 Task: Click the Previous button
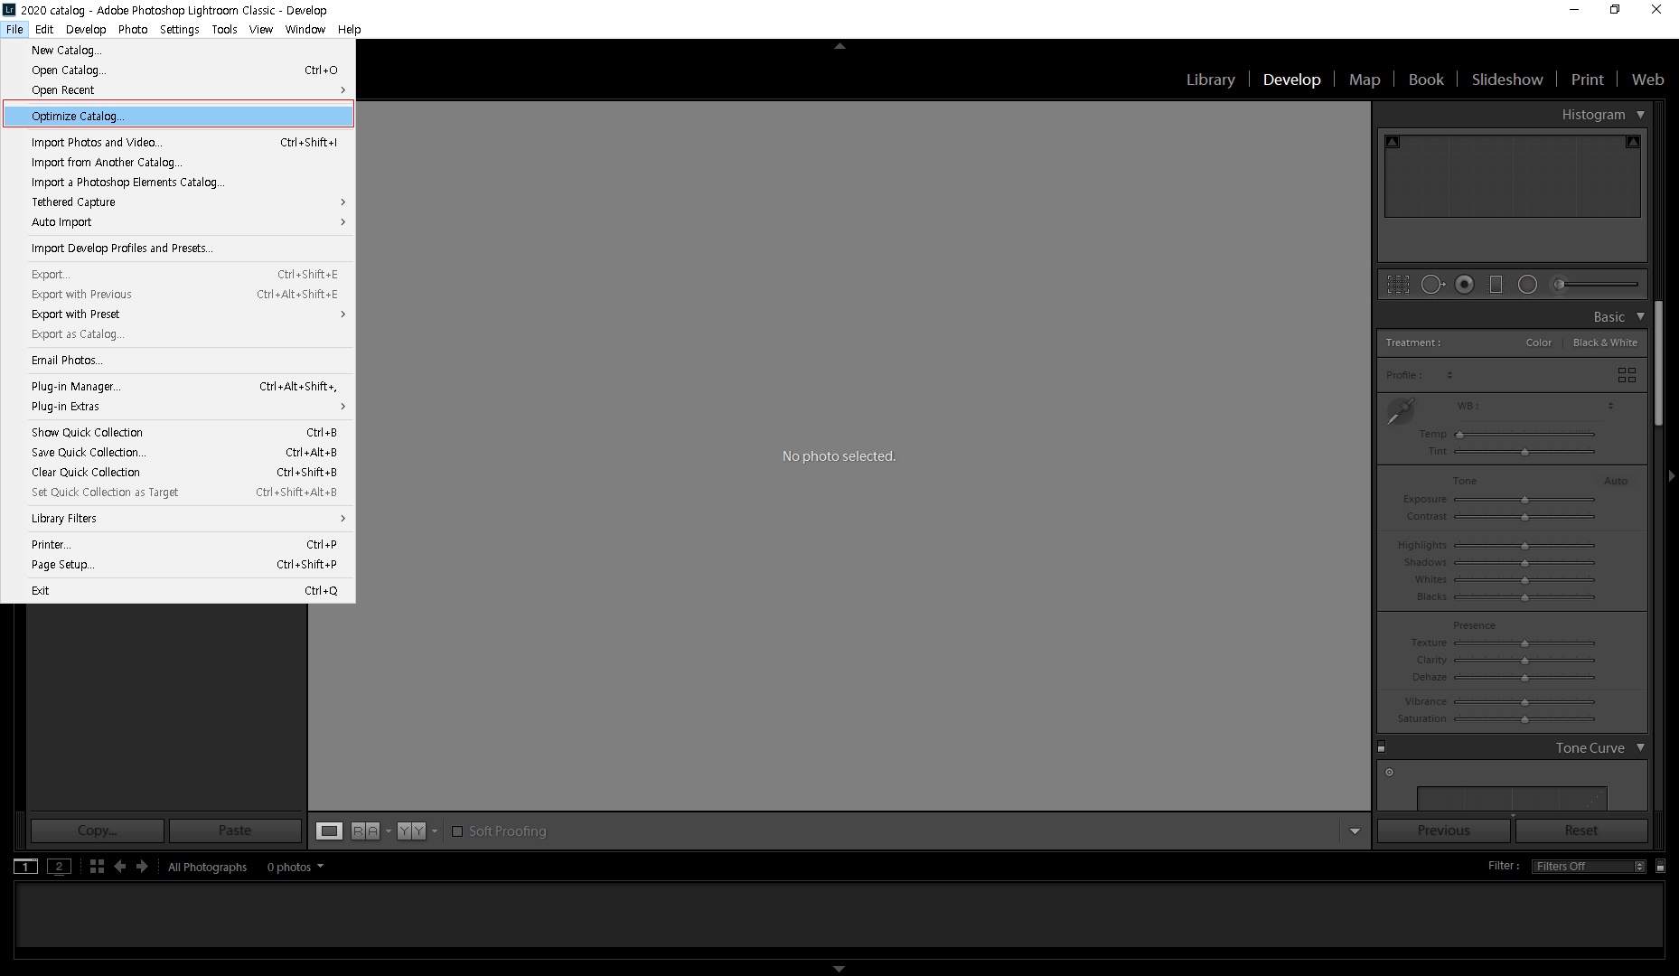click(1444, 831)
